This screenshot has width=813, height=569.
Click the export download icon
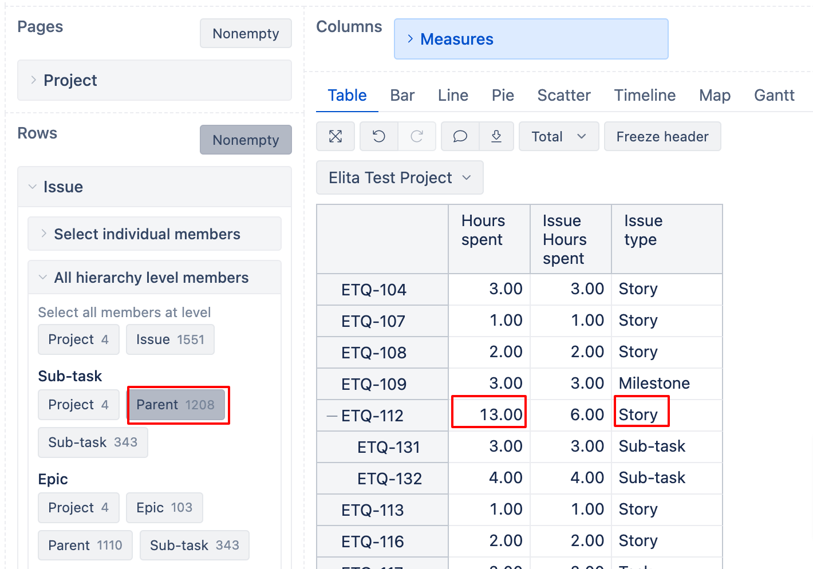pos(496,136)
